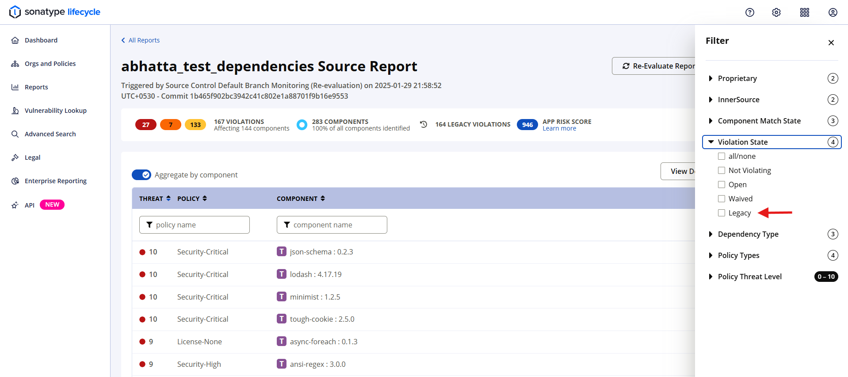Check the Legacy checkbox
The height and width of the screenshot is (377, 848).
[x=722, y=213]
